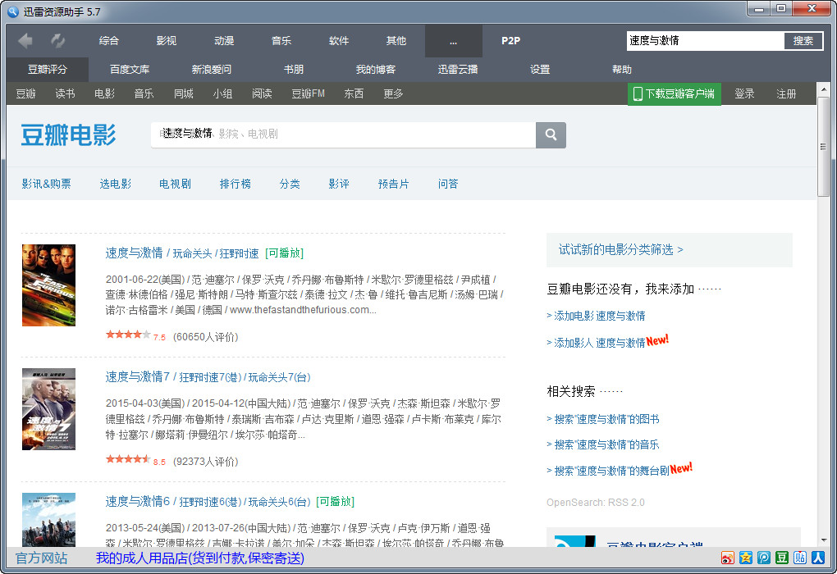
Task: Share via the Tencent Weibo icon
Action: coord(764,558)
